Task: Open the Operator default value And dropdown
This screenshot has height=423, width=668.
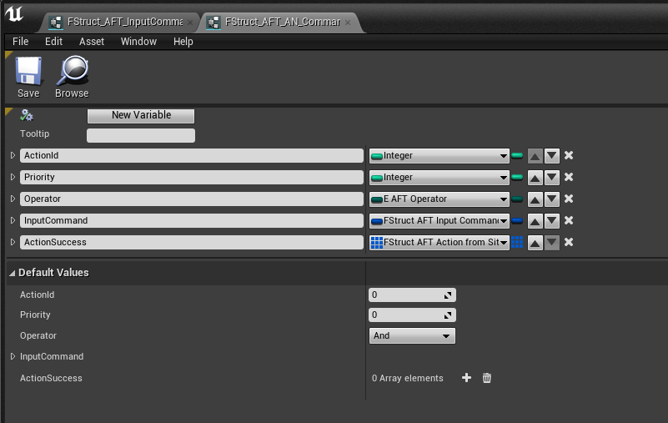Action: click(x=412, y=335)
